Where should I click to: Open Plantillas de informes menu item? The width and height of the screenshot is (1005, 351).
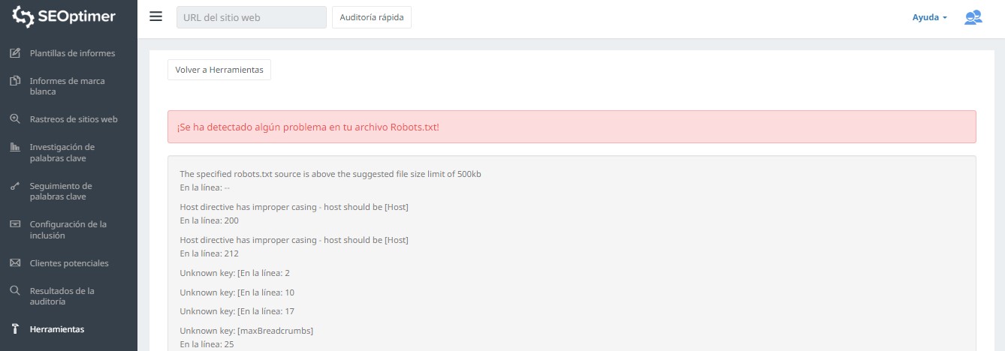(x=72, y=53)
